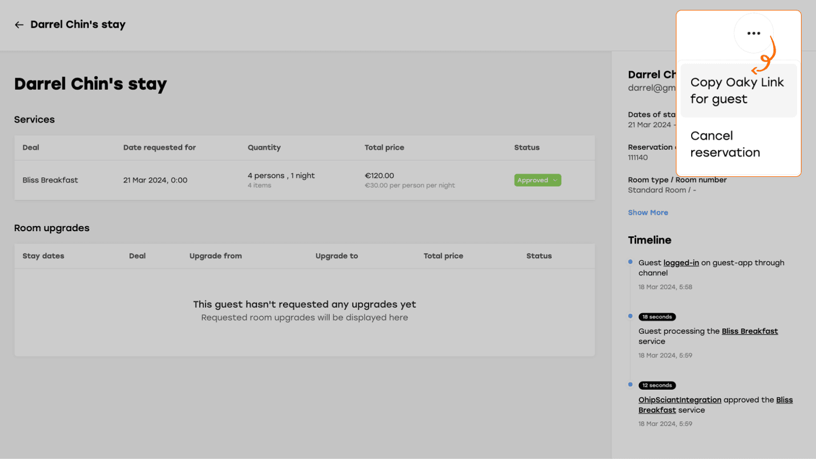The height and width of the screenshot is (459, 816).
Task: Click the back arrow to leave Darrel Chin's stay
Action: tap(19, 24)
